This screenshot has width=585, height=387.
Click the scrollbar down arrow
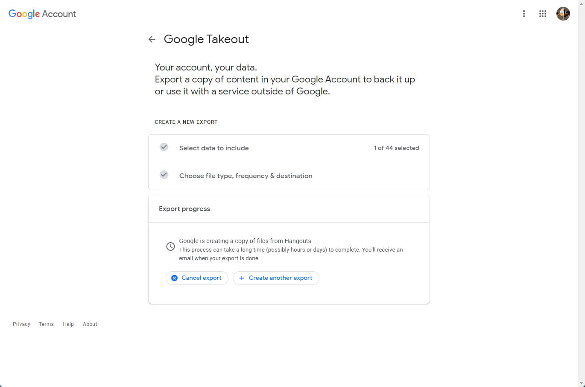tap(581, 383)
